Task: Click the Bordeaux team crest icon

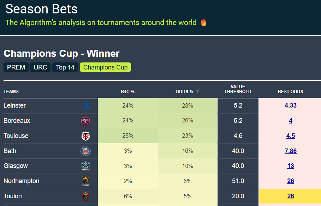Action: (85, 121)
